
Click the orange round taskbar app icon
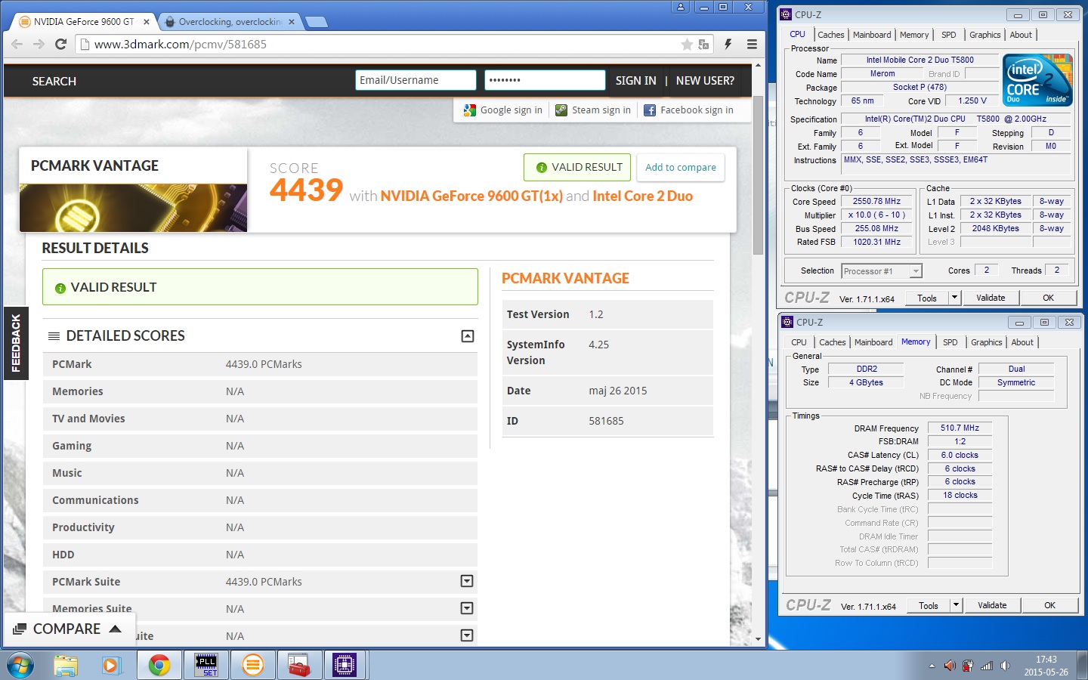tap(252, 666)
